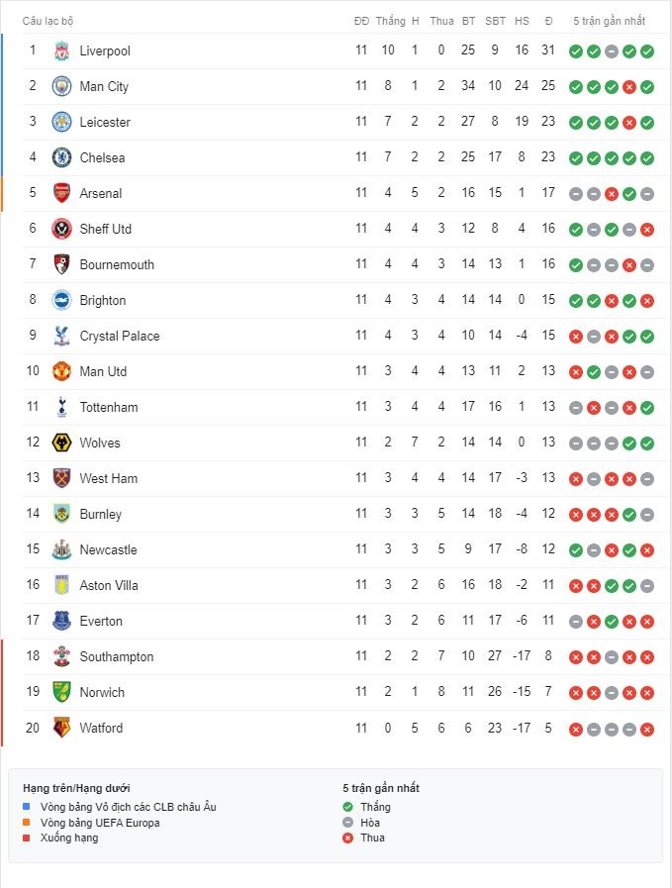Click the 'Thắng' column header

(391, 21)
